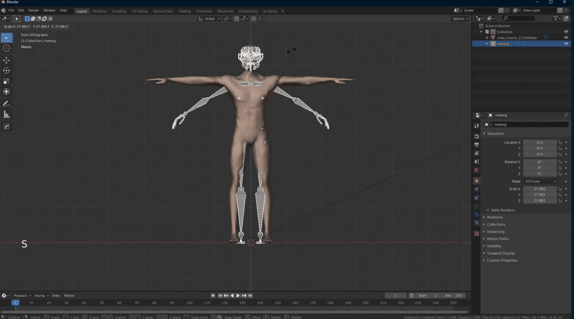Activate the Rotate tool
The height and width of the screenshot is (319, 574).
pos(7,70)
